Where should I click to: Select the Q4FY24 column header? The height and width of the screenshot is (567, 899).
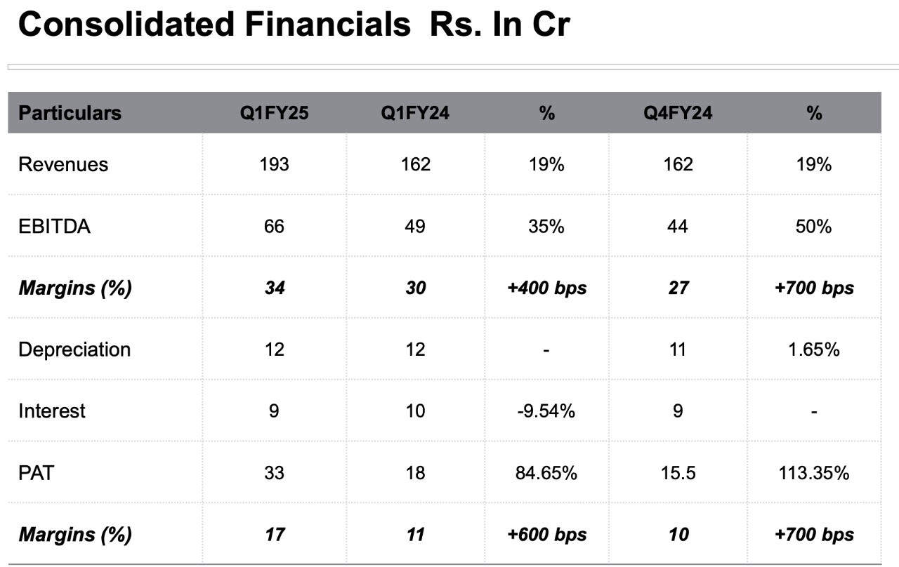point(678,113)
